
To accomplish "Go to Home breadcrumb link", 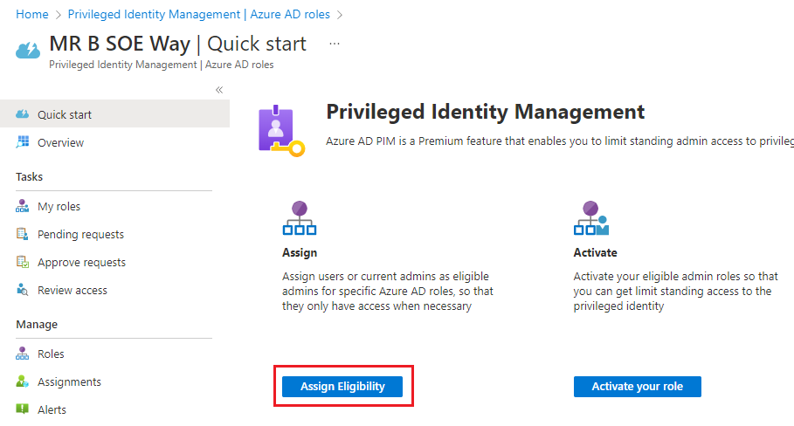I will 32,15.
